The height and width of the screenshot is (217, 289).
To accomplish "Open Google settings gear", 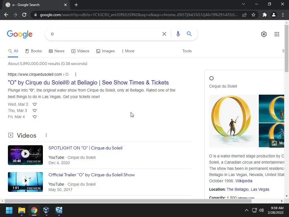I will click(264, 34).
